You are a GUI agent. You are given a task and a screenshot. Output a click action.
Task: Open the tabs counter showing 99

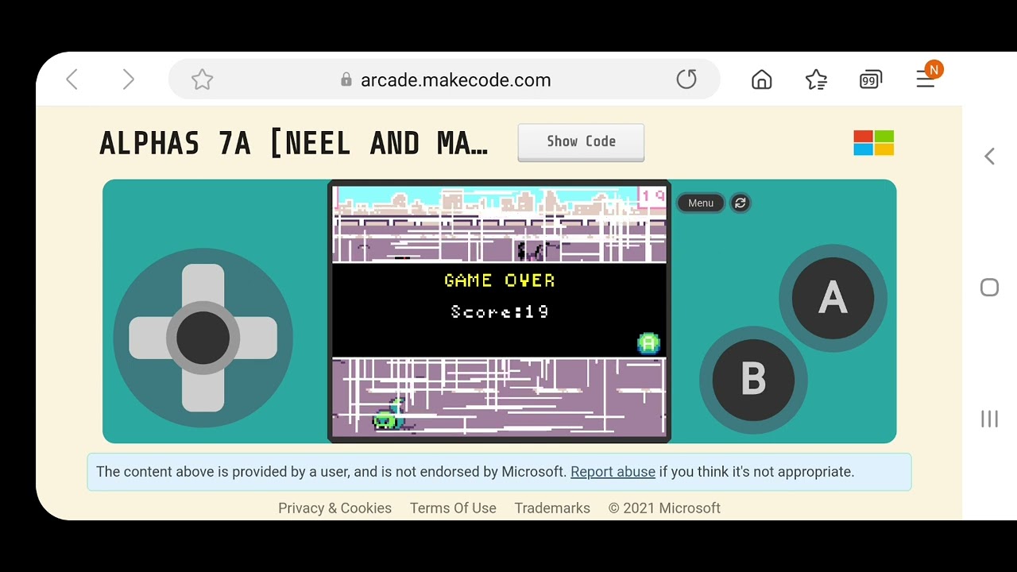871,79
